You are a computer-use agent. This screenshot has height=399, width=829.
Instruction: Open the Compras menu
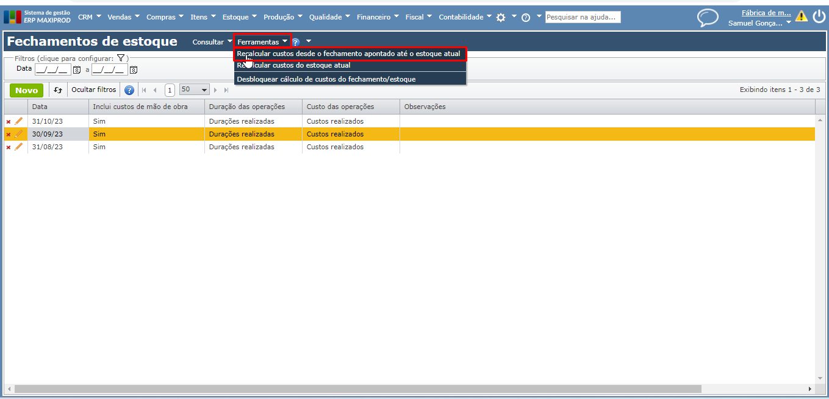(x=165, y=17)
